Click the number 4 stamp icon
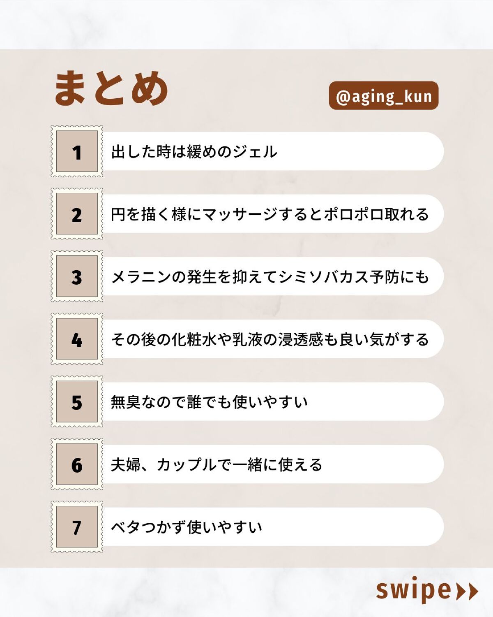Screen dimensions: 493x617 pos(77,339)
